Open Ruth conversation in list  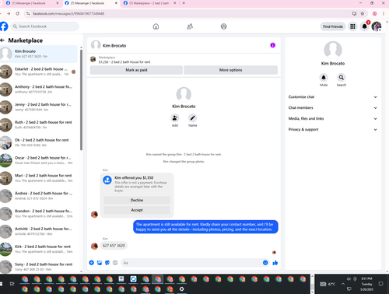(x=39, y=124)
